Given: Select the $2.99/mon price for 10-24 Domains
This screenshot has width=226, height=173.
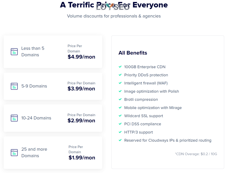Looking at the screenshot, I should pos(81,121).
